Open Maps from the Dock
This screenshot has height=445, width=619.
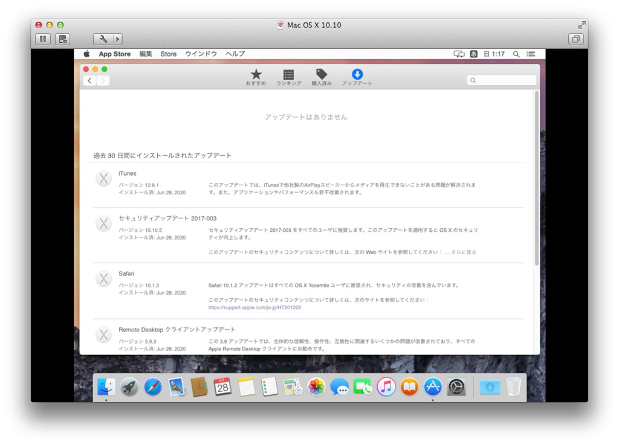tap(293, 387)
